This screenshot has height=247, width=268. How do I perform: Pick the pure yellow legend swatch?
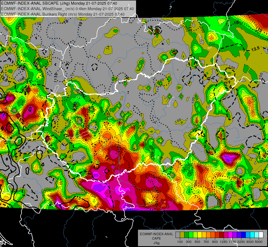[x=200, y=235]
